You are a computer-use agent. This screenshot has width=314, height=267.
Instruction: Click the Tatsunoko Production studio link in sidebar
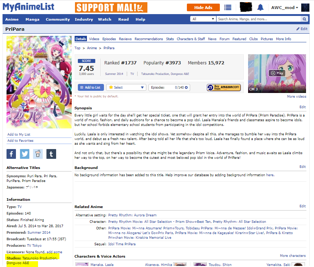pos(39,258)
